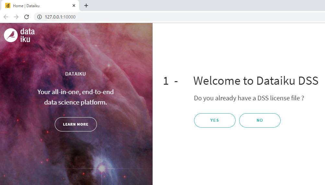Open the site information icon next to the URL
Screen dimensions: 325x185
[x=40, y=17]
